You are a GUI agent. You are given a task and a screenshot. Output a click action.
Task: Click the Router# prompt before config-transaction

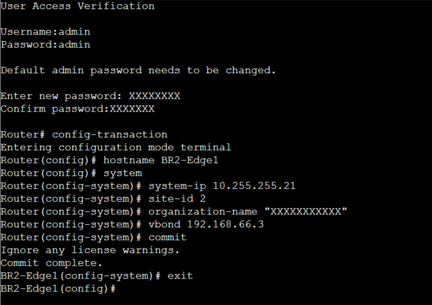pos(22,134)
